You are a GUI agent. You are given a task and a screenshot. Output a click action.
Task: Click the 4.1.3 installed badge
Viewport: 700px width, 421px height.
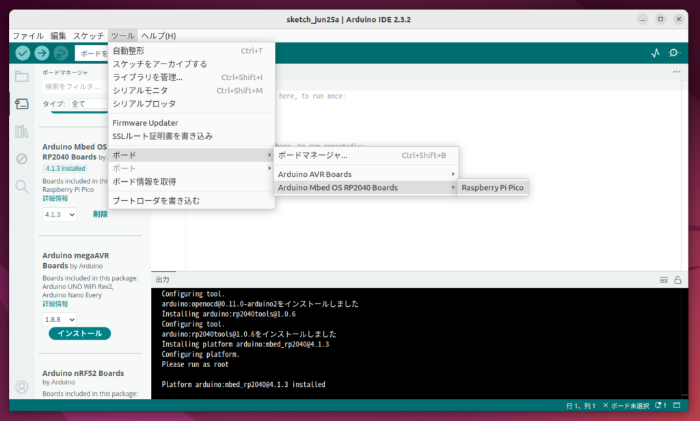(x=65, y=168)
